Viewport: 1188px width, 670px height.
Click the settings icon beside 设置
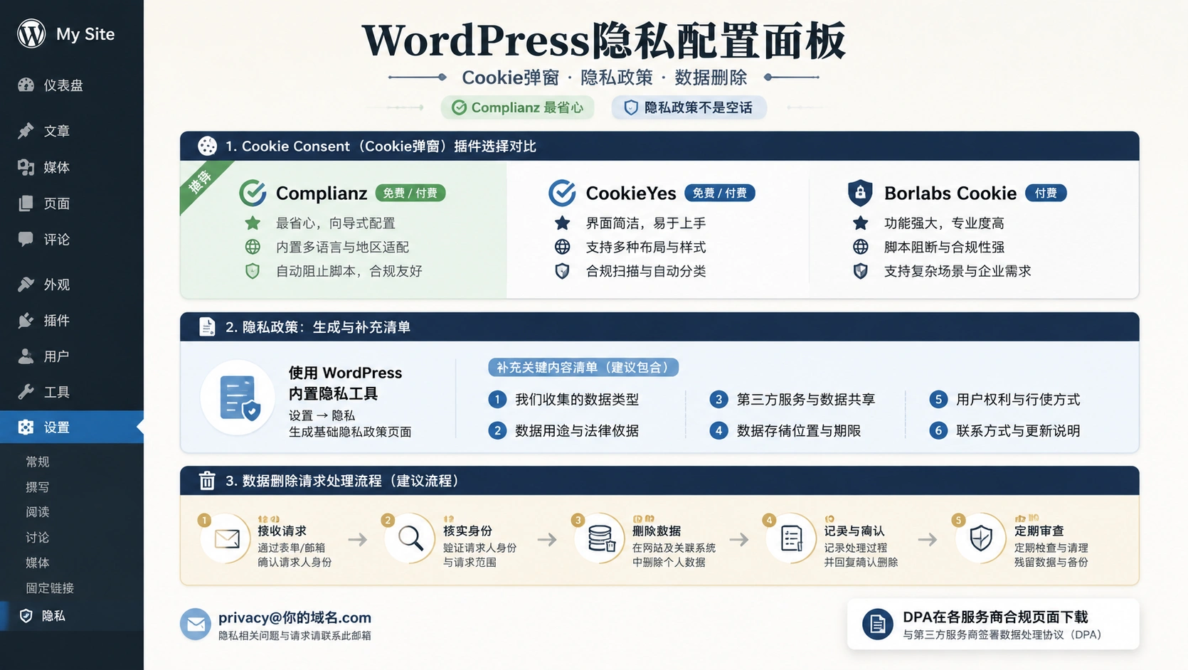[x=26, y=427]
